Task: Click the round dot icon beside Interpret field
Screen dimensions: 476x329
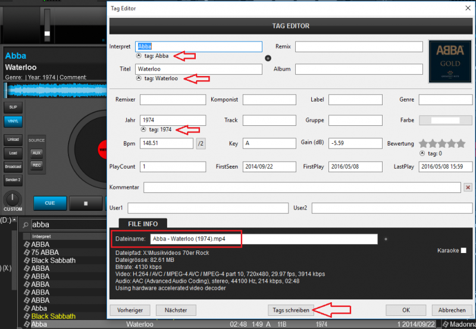Action: (x=268, y=58)
